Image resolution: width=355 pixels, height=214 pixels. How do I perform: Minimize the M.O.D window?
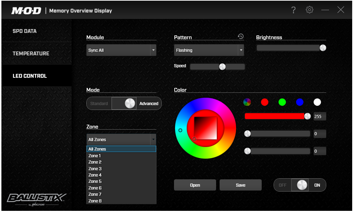325,10
